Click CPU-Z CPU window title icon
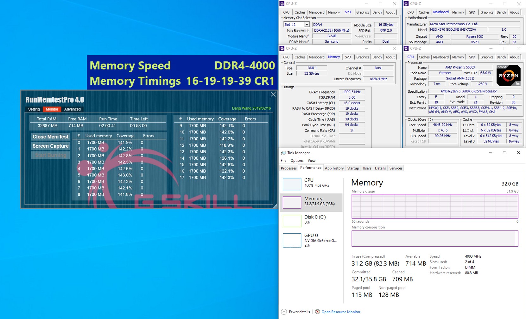The image size is (526, 319). click(x=406, y=49)
